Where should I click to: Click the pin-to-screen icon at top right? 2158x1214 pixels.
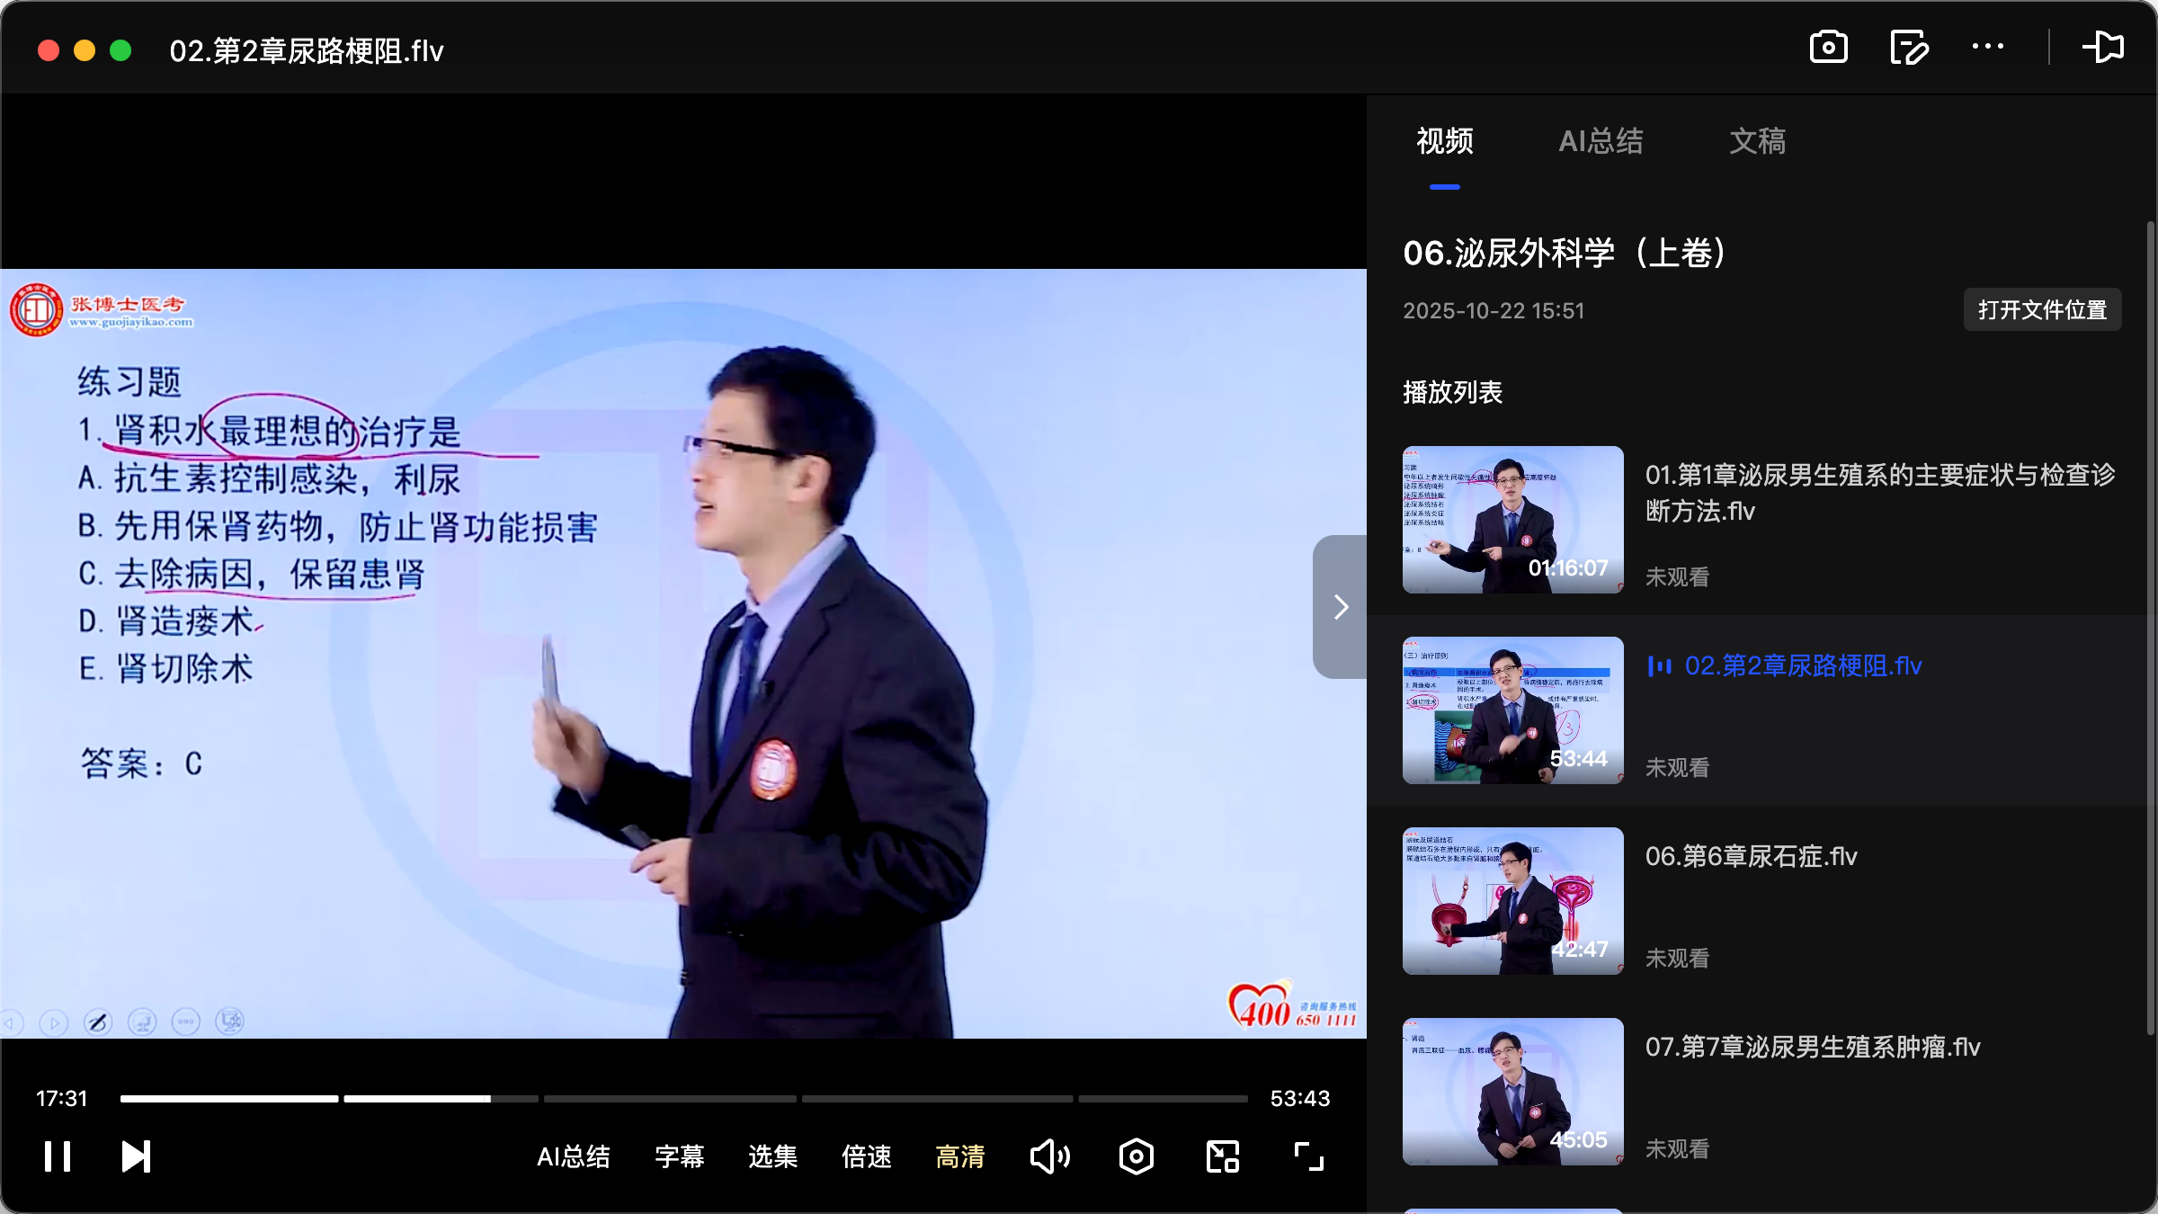[2105, 48]
